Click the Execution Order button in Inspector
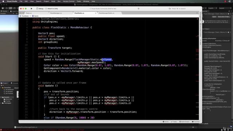Image resolution: width=233 pixels, height=131 pixels. [224, 17]
